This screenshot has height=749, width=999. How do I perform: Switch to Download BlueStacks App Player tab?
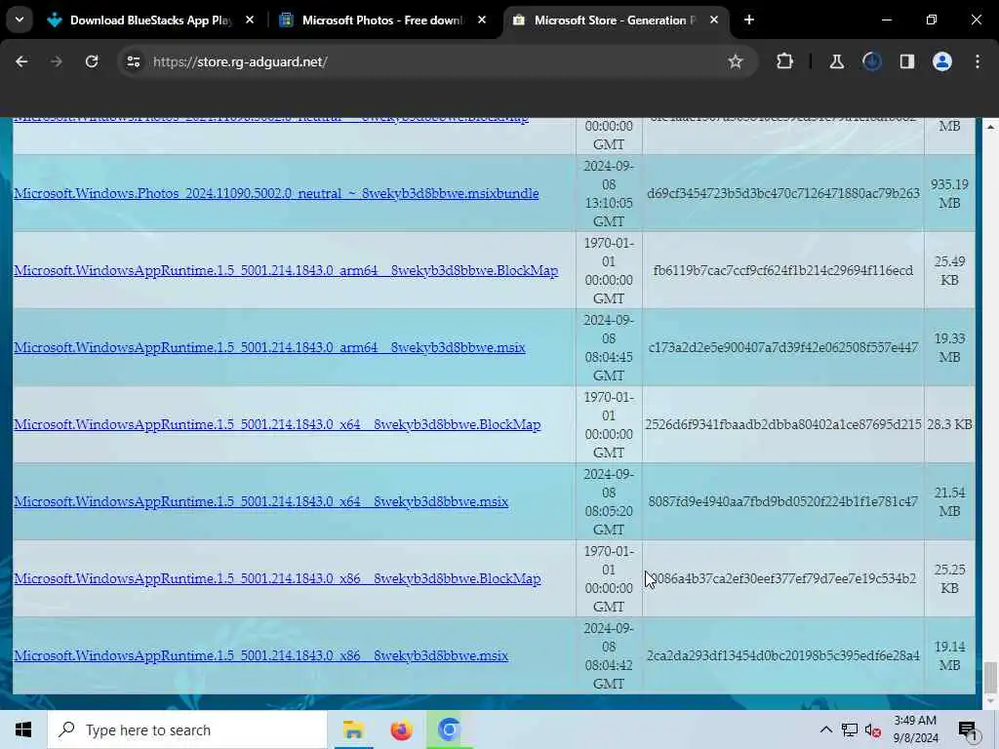click(151, 20)
